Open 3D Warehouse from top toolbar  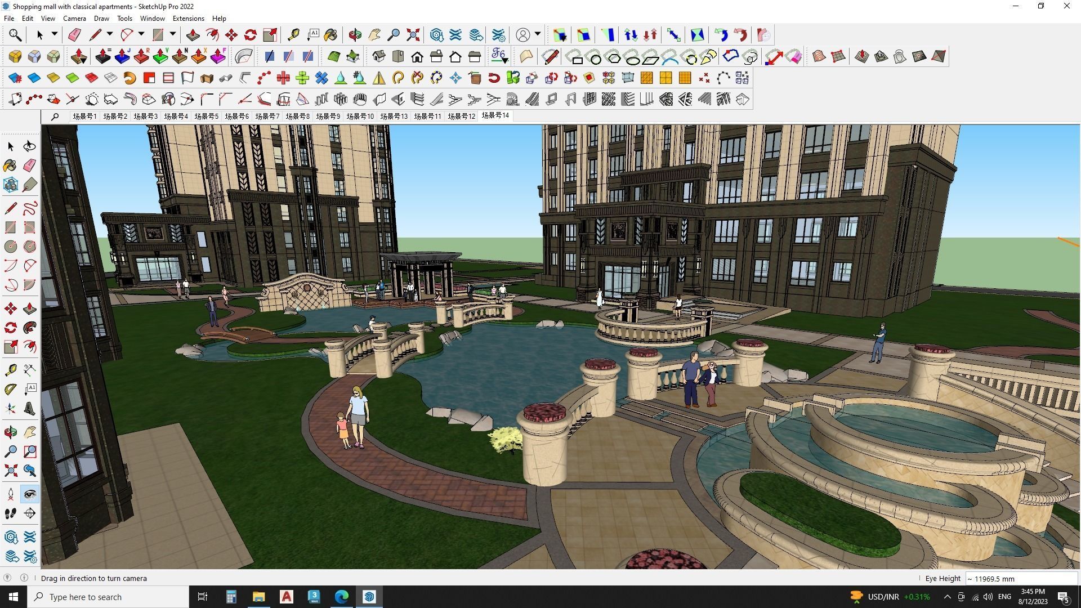pyautogui.click(x=436, y=35)
